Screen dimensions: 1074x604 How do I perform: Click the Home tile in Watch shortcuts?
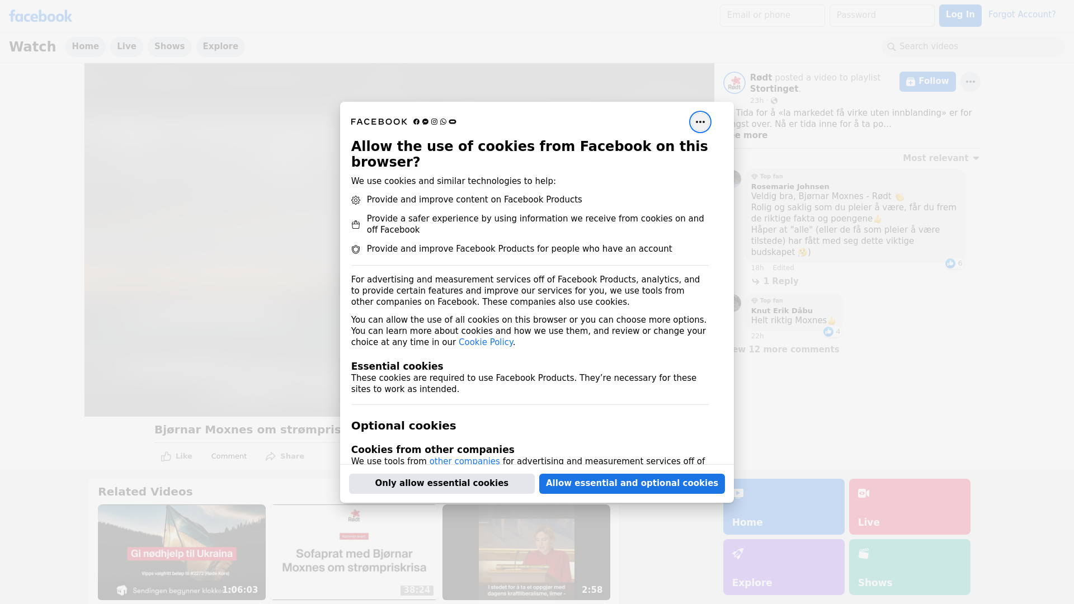(784, 507)
